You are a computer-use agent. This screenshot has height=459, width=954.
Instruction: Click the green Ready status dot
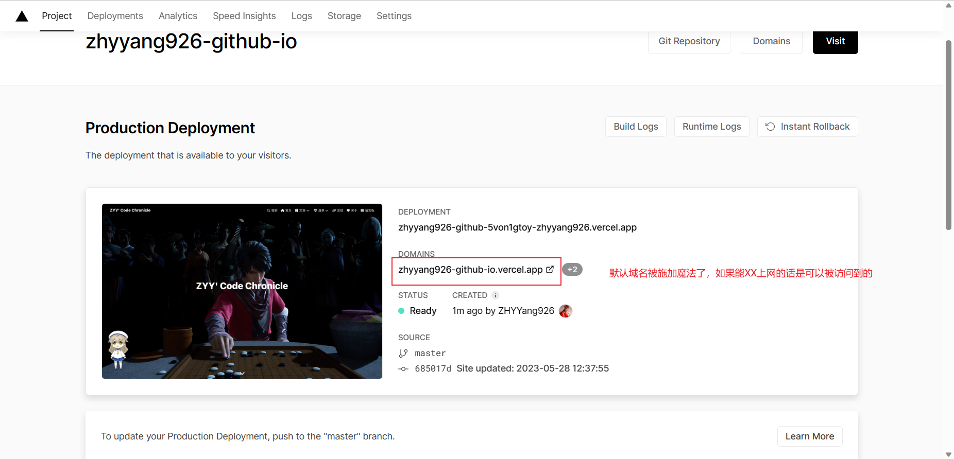click(401, 311)
